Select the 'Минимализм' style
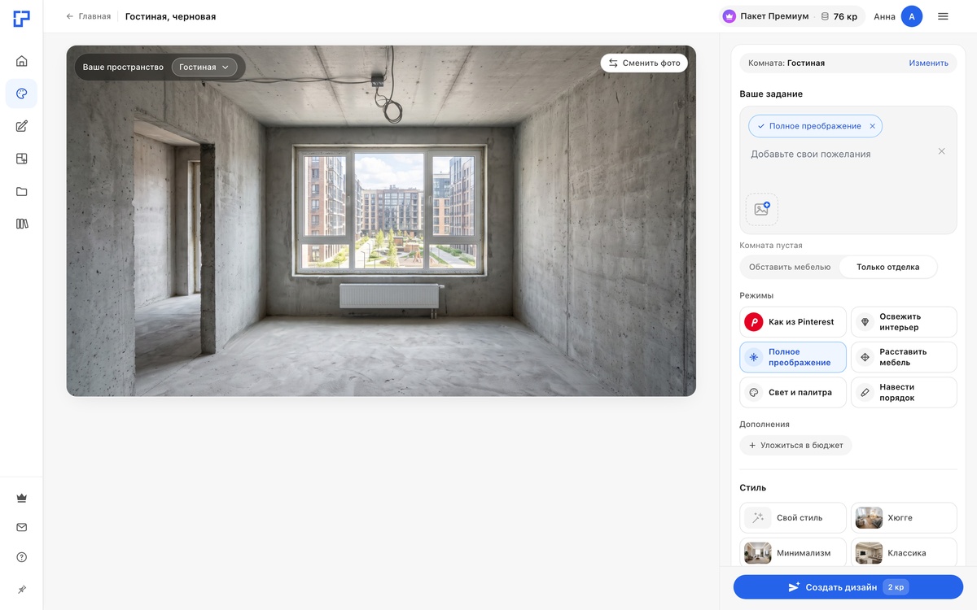Screen dimensions: 977x610 point(793,552)
